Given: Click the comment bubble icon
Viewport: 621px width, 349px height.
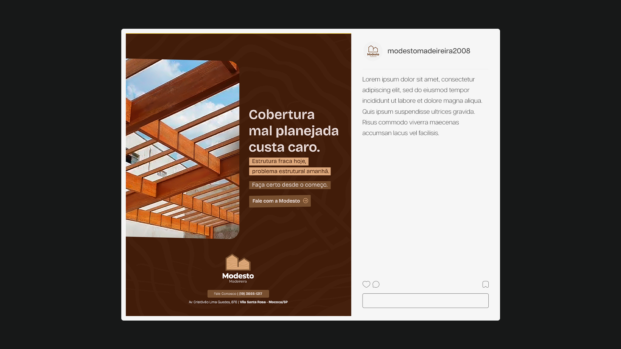Looking at the screenshot, I should (x=376, y=284).
